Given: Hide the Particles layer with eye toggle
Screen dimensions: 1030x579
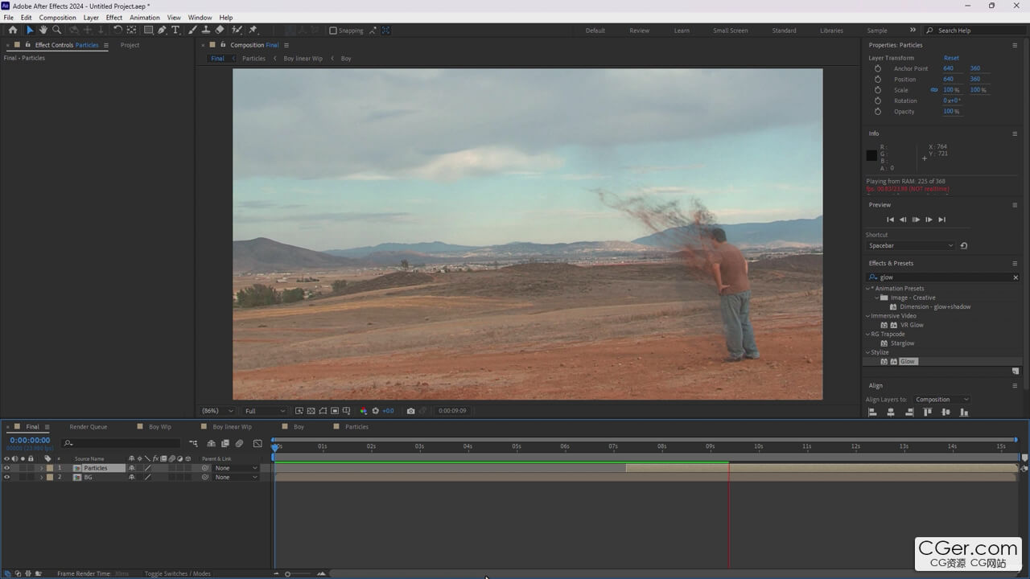Looking at the screenshot, I should click(6, 468).
